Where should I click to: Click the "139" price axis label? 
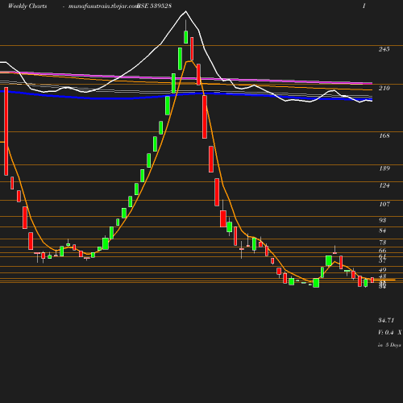[x=384, y=168]
